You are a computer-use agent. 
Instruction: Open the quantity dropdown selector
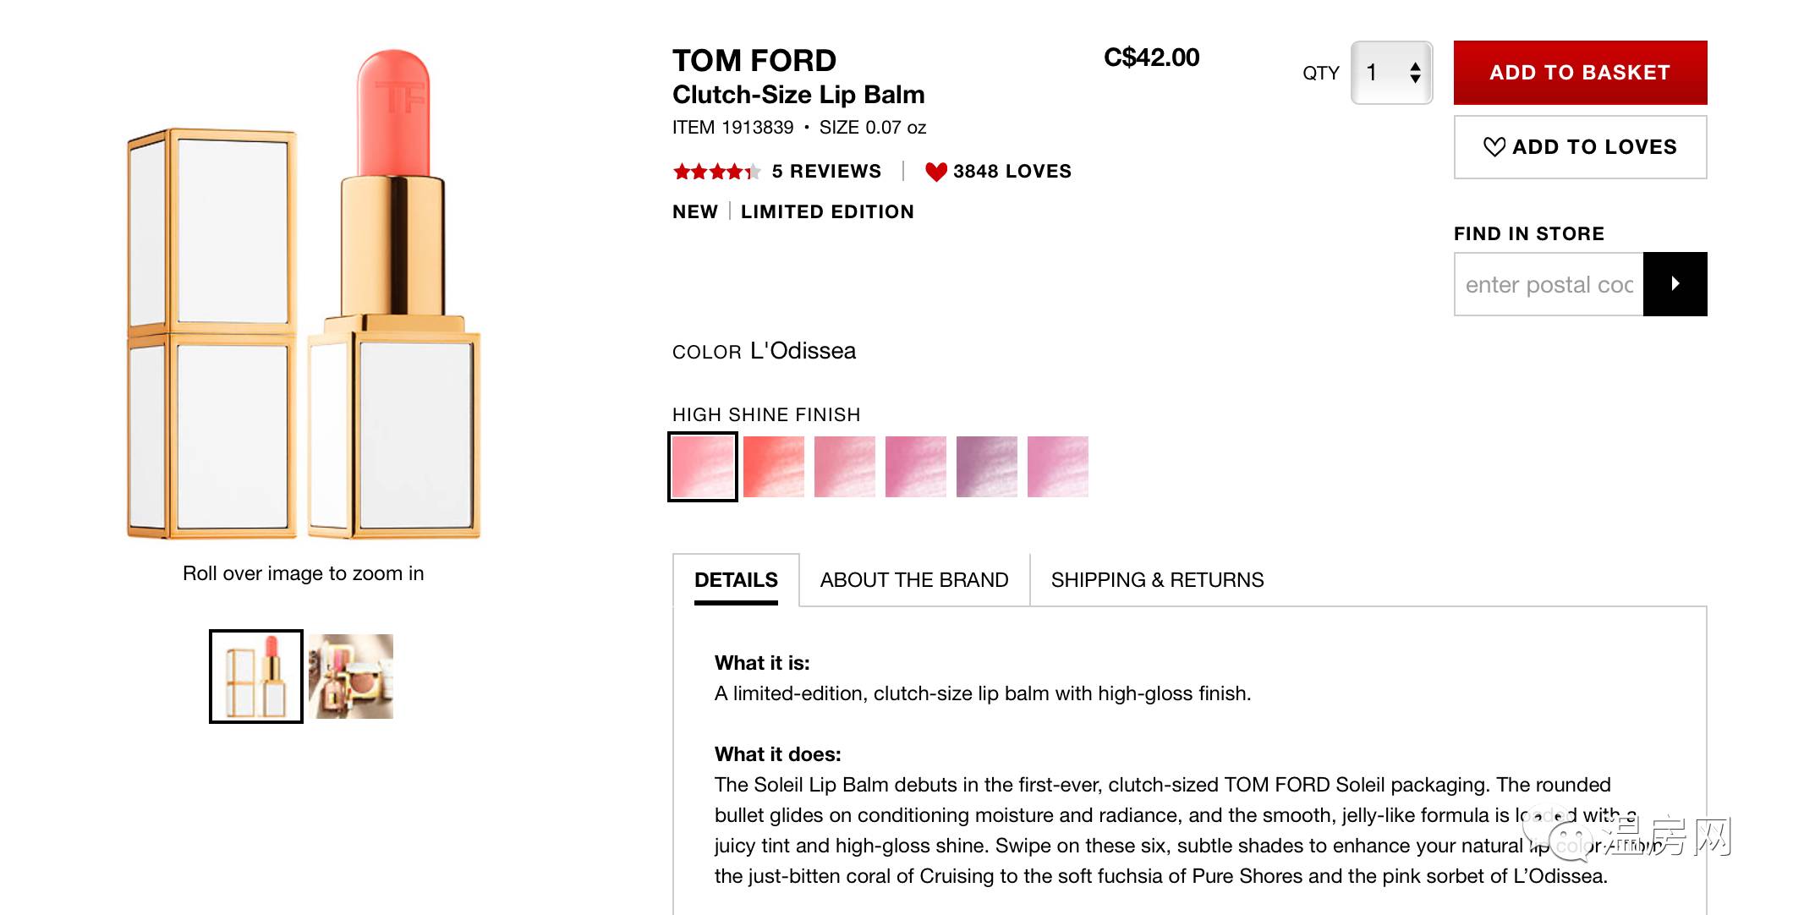click(1391, 73)
